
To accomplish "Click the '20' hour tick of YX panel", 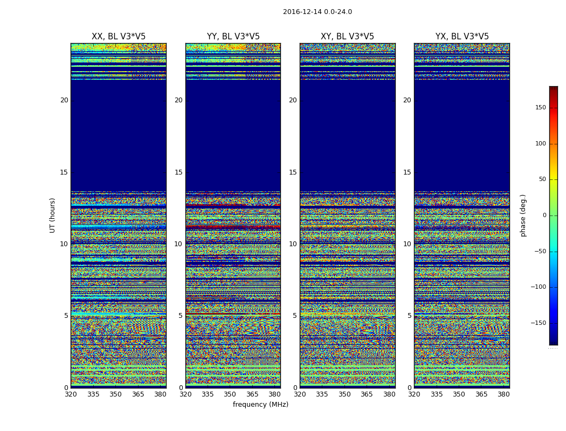I will pos(407,100).
